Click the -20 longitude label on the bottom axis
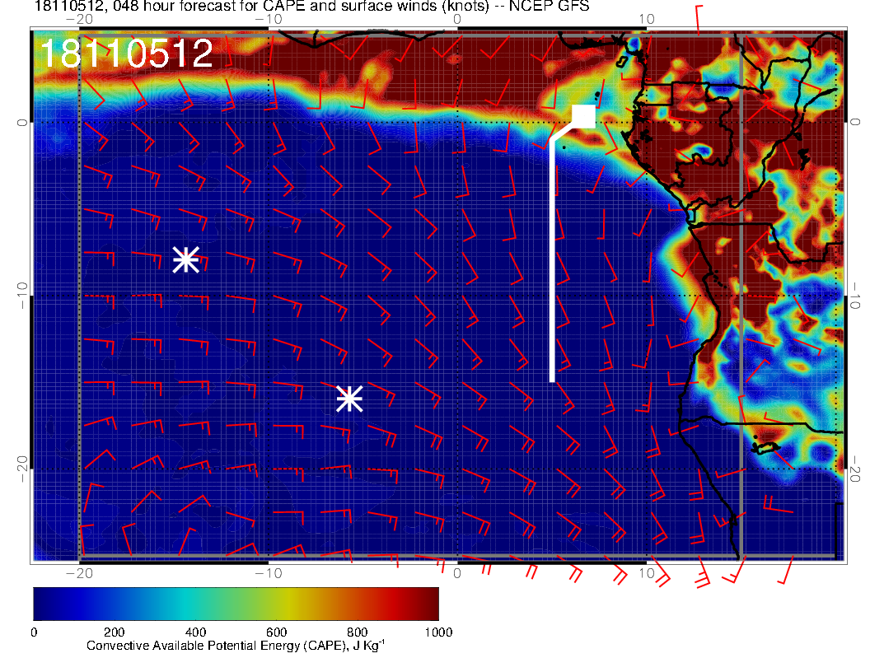The image size is (870, 672). pos(78,572)
